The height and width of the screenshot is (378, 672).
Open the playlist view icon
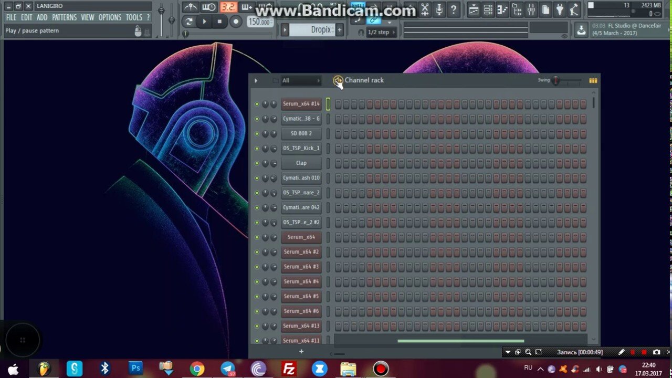click(474, 9)
